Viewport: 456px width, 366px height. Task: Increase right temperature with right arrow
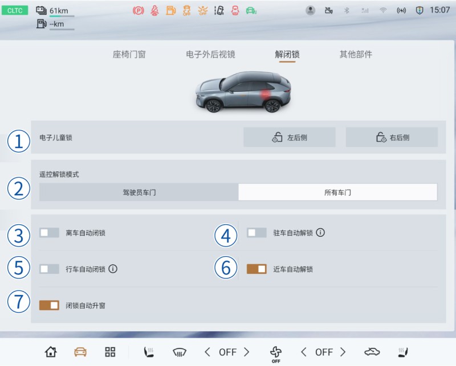[343, 352]
